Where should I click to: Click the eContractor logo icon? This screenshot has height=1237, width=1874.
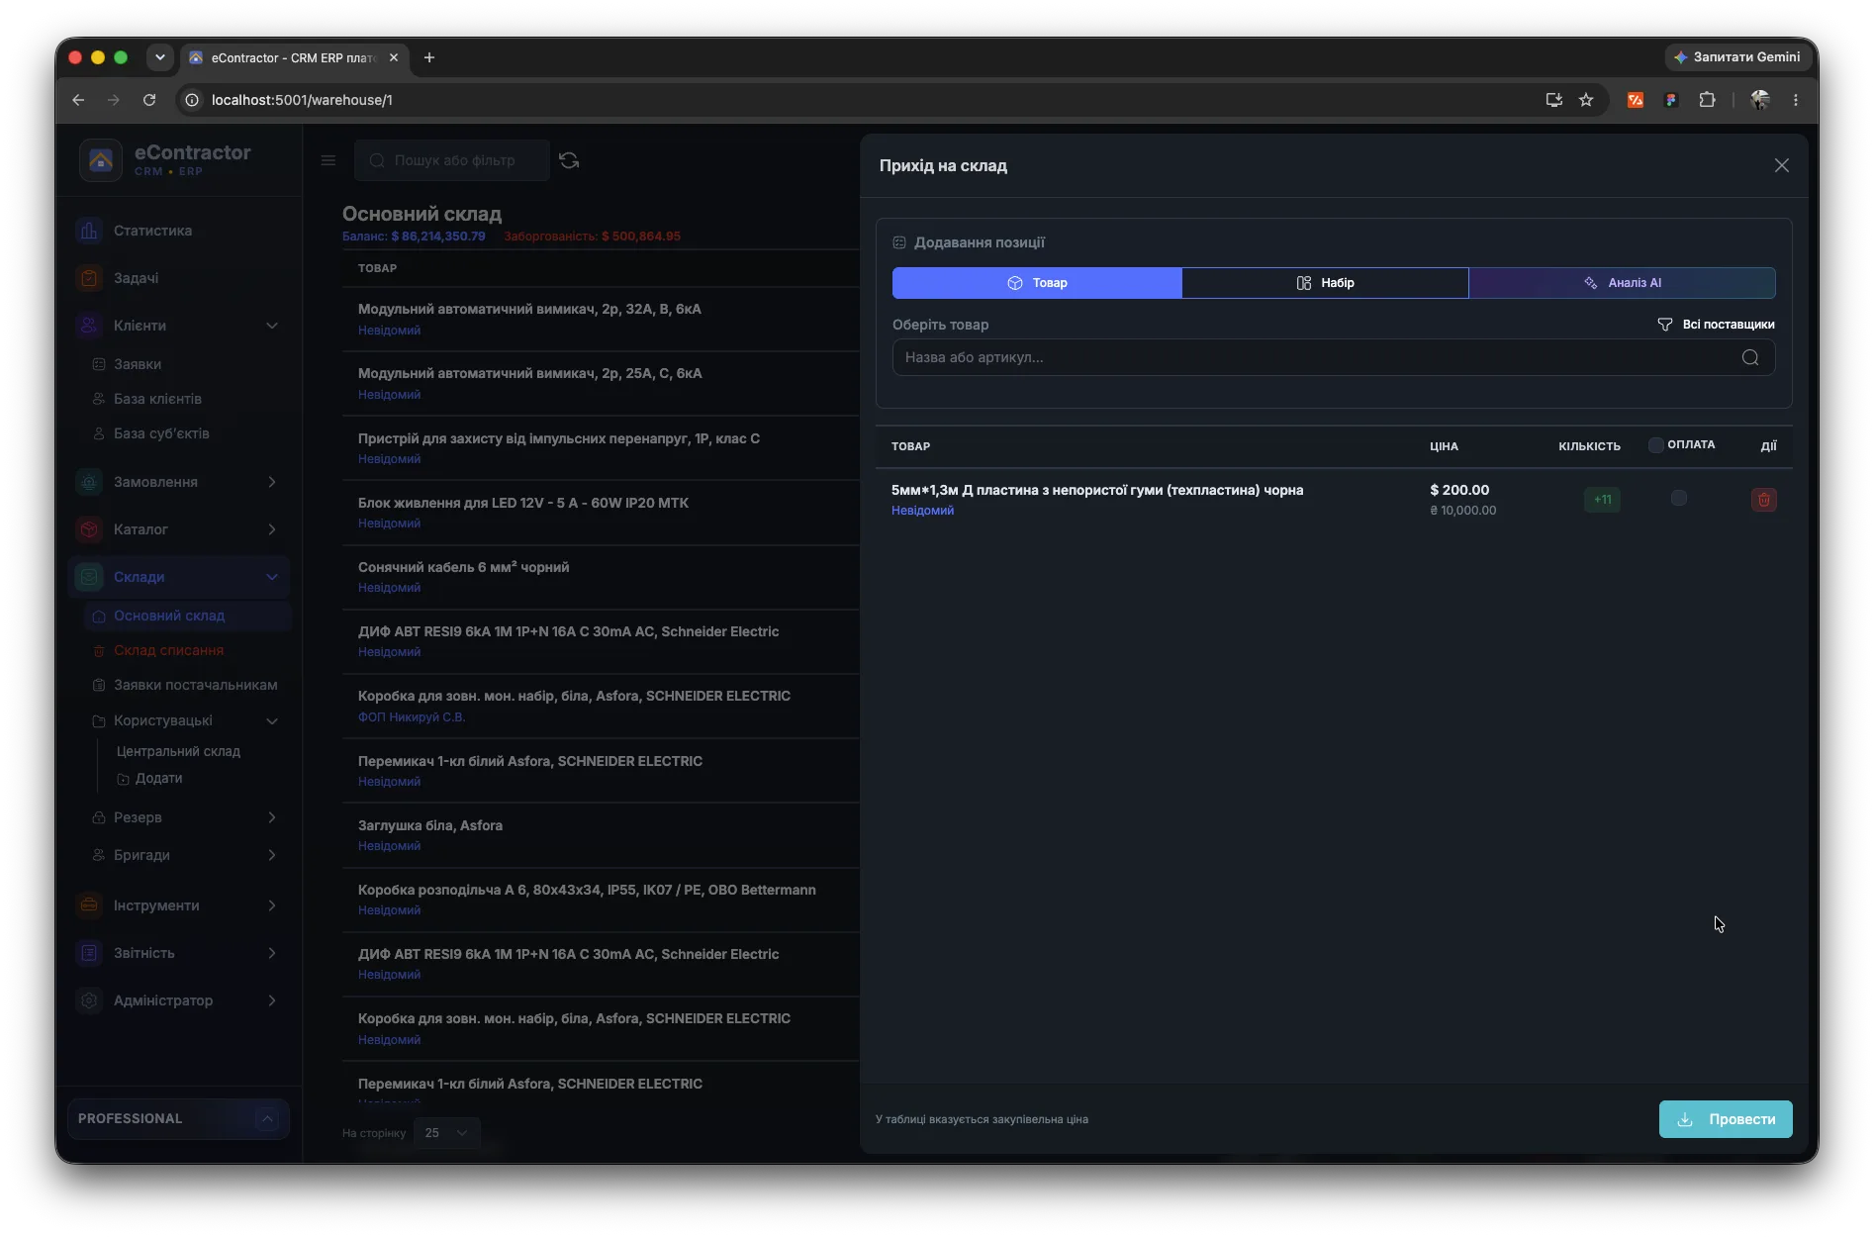point(100,160)
